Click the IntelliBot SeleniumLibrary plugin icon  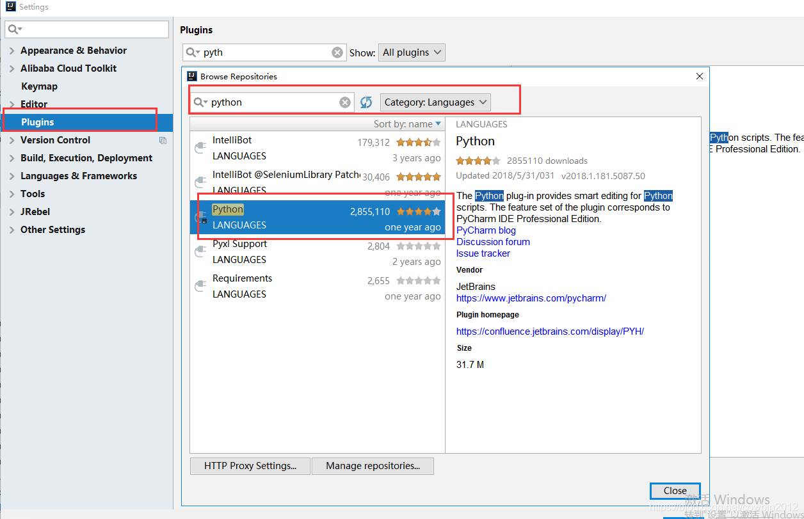tap(201, 183)
